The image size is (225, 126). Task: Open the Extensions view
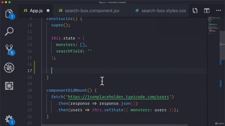(x=9, y=86)
